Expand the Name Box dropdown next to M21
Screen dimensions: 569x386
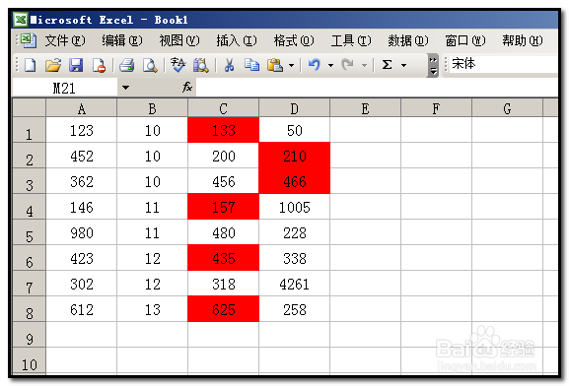pyautogui.click(x=125, y=88)
